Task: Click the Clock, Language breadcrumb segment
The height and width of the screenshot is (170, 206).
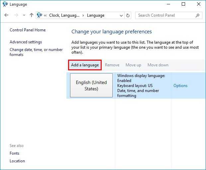Action: [x=64, y=15]
